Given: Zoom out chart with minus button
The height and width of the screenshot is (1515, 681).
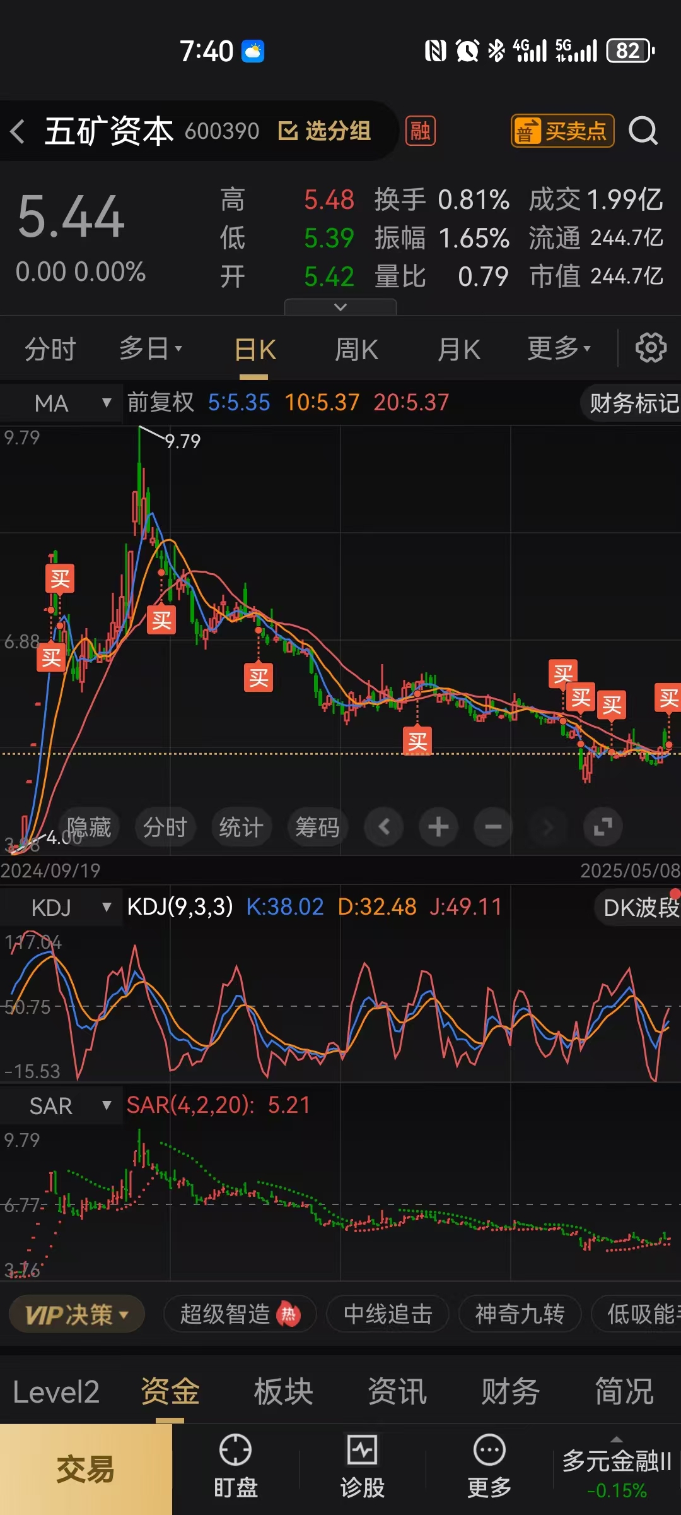Looking at the screenshot, I should [x=493, y=826].
